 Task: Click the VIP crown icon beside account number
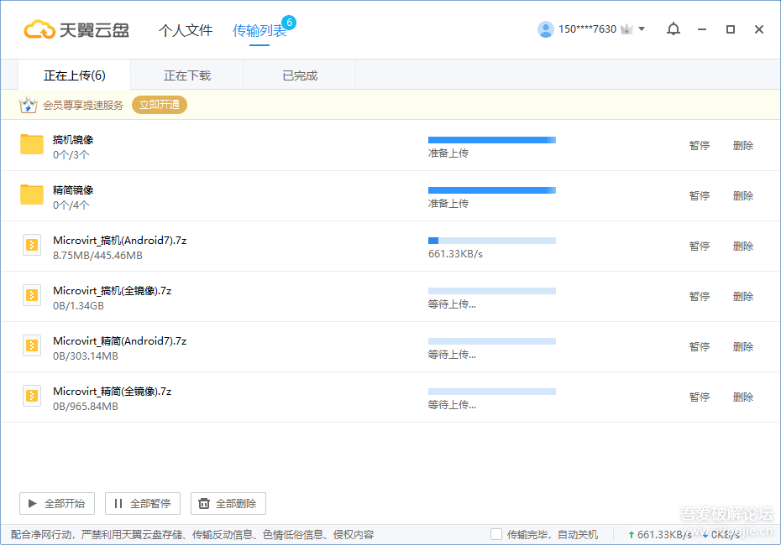pyautogui.click(x=626, y=29)
